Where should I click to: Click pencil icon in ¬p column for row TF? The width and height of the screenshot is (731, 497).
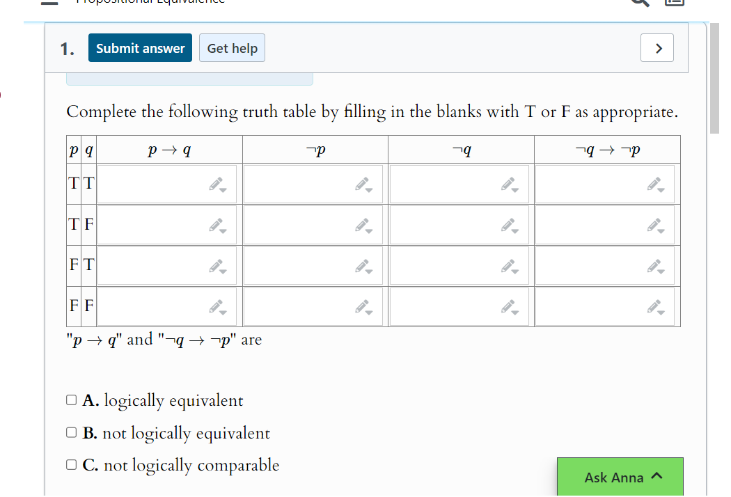pos(361,224)
